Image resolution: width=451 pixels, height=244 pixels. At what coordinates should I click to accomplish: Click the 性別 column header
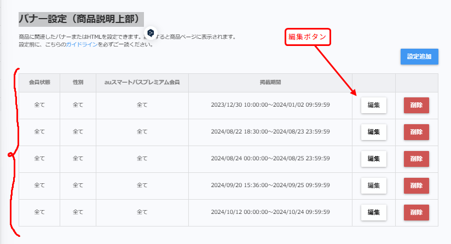[x=78, y=83]
